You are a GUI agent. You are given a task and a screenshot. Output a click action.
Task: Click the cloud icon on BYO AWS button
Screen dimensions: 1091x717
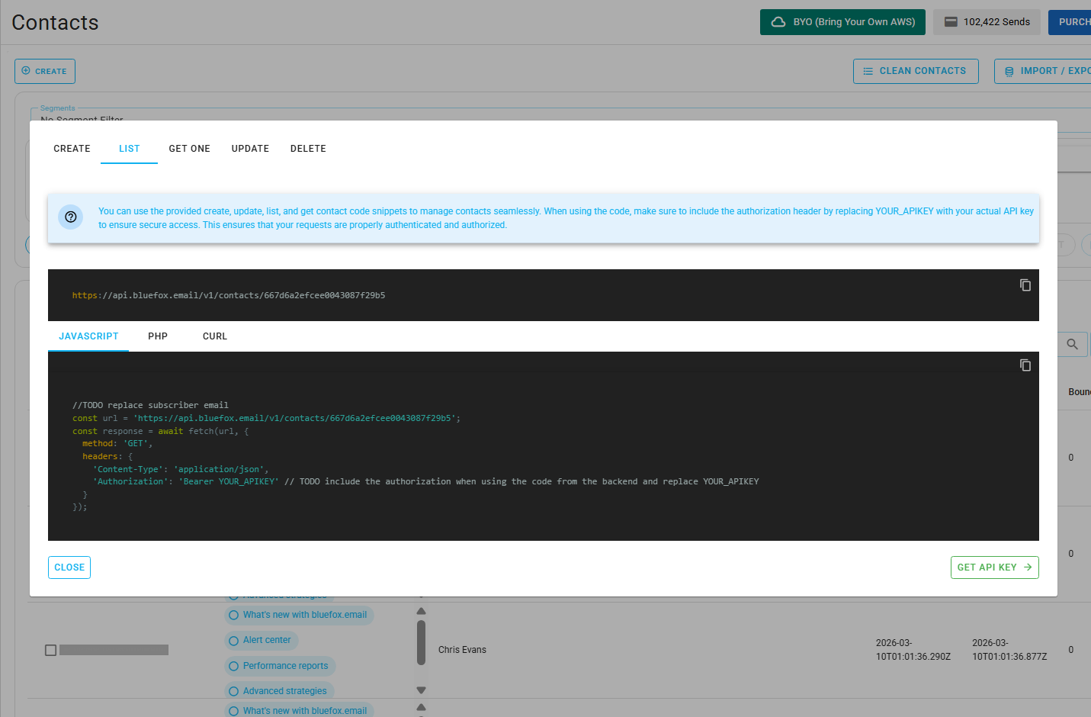(x=778, y=22)
